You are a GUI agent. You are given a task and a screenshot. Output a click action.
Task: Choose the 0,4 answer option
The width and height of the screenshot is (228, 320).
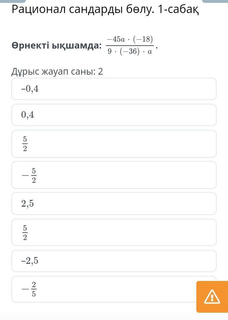point(114,115)
